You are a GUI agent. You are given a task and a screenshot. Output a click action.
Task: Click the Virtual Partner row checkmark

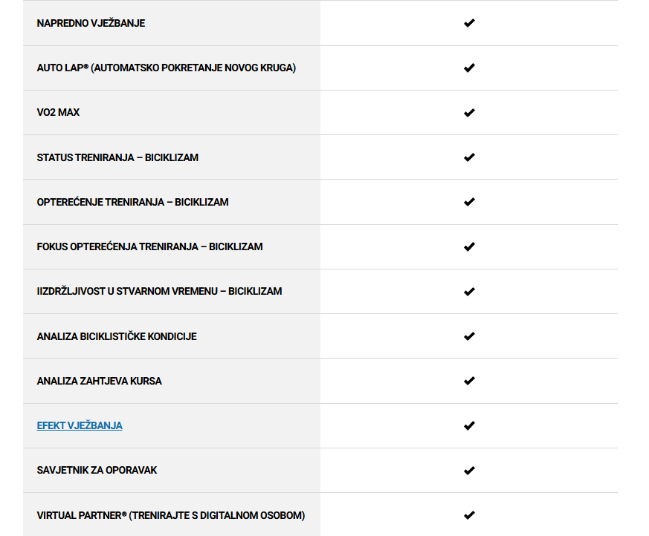click(469, 515)
